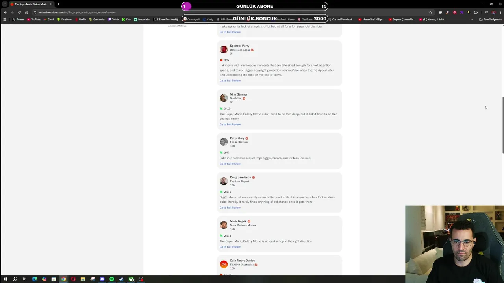The width and height of the screenshot is (504, 283).
Task: Open Spencer Perry's full review link
Action: (230, 81)
